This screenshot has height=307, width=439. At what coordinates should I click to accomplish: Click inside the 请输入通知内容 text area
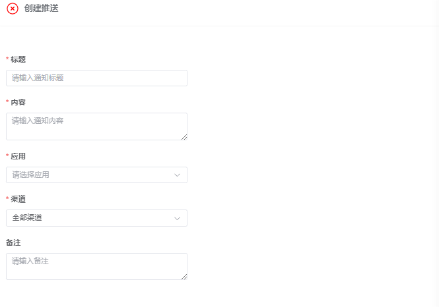96,126
